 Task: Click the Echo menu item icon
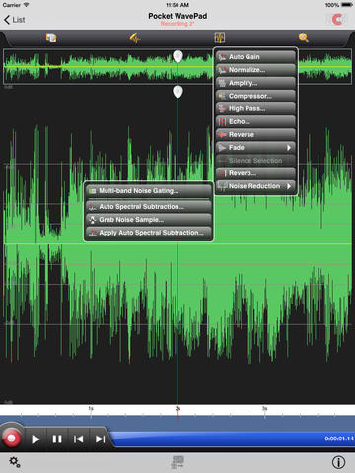pos(222,121)
